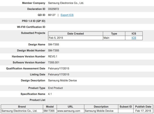Screen dimensions: 154x114
Task: Click the Declaration ID label
Action: tap(36, 9)
